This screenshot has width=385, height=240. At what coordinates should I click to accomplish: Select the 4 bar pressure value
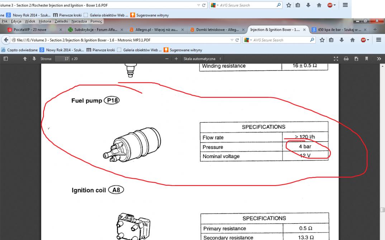click(x=305, y=146)
